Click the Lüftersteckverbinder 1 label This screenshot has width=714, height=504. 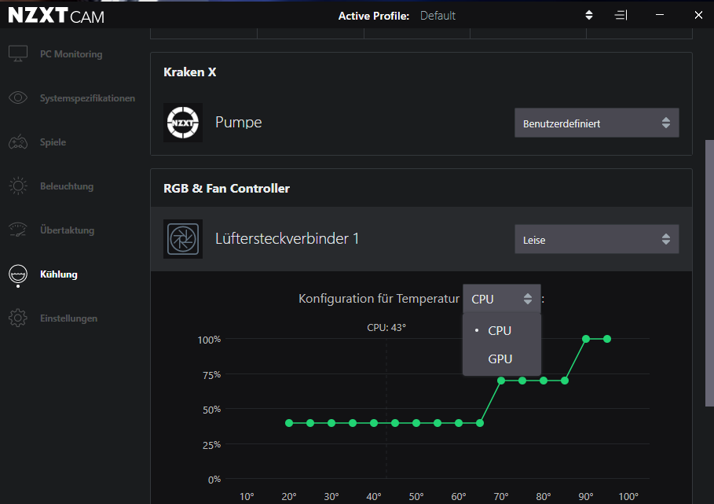pyautogui.click(x=287, y=238)
